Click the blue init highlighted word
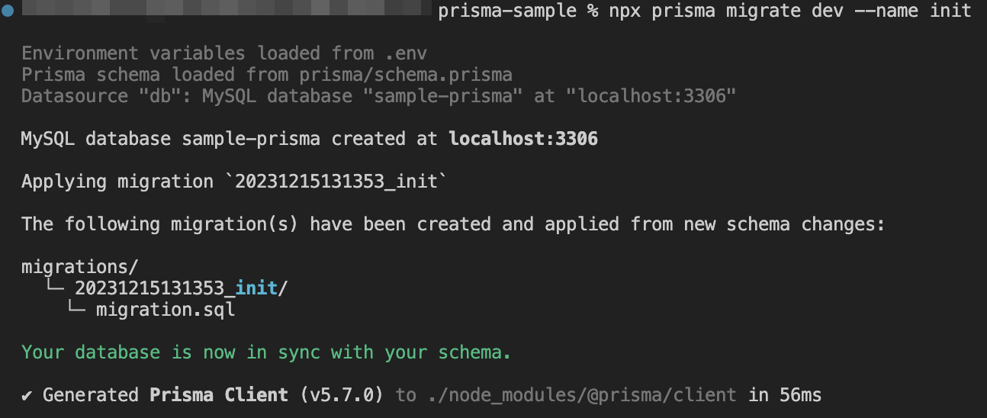Viewport: 987px width, 418px height. coord(256,288)
